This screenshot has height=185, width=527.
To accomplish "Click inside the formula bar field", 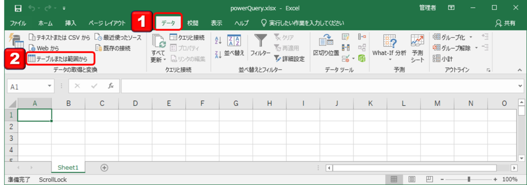I will pyautogui.click(x=319, y=86).
